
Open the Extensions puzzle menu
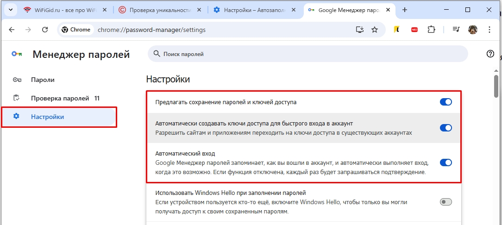tap(431, 30)
